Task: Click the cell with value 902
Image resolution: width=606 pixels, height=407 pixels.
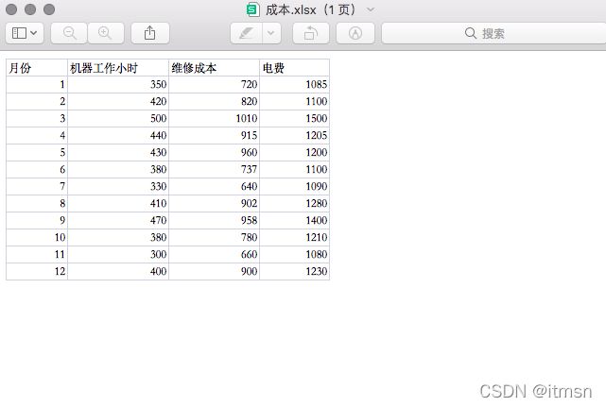Action: 214,204
